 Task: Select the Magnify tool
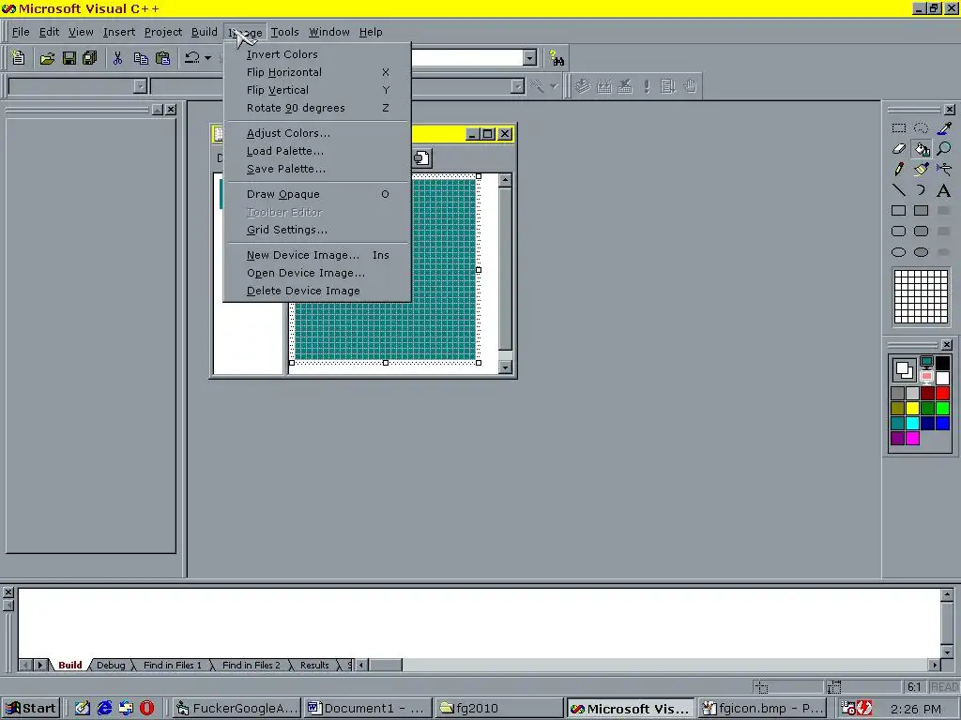(944, 149)
